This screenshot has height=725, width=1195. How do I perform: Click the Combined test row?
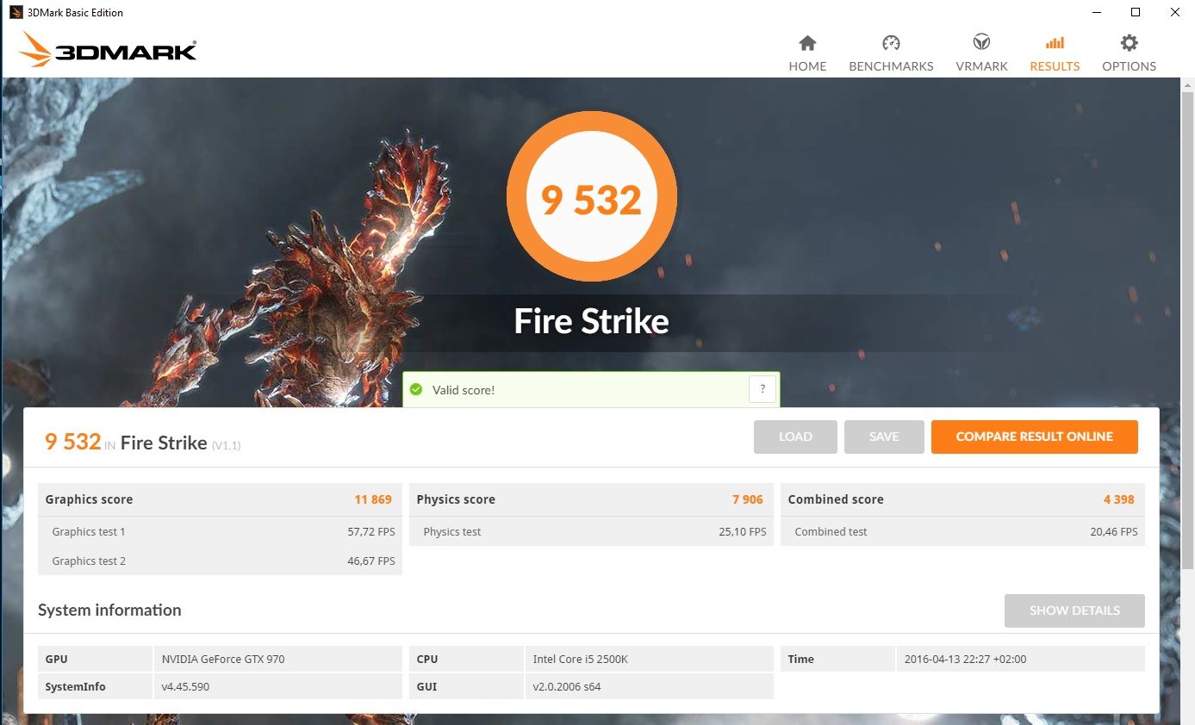tap(963, 531)
